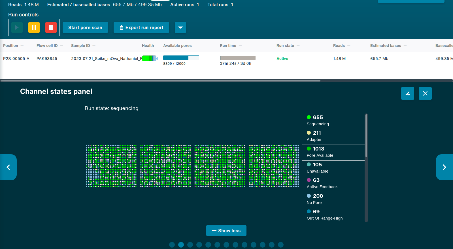The height and width of the screenshot is (249, 453).
Task: Go to previous panel with left arrow
Action: (x=8, y=167)
